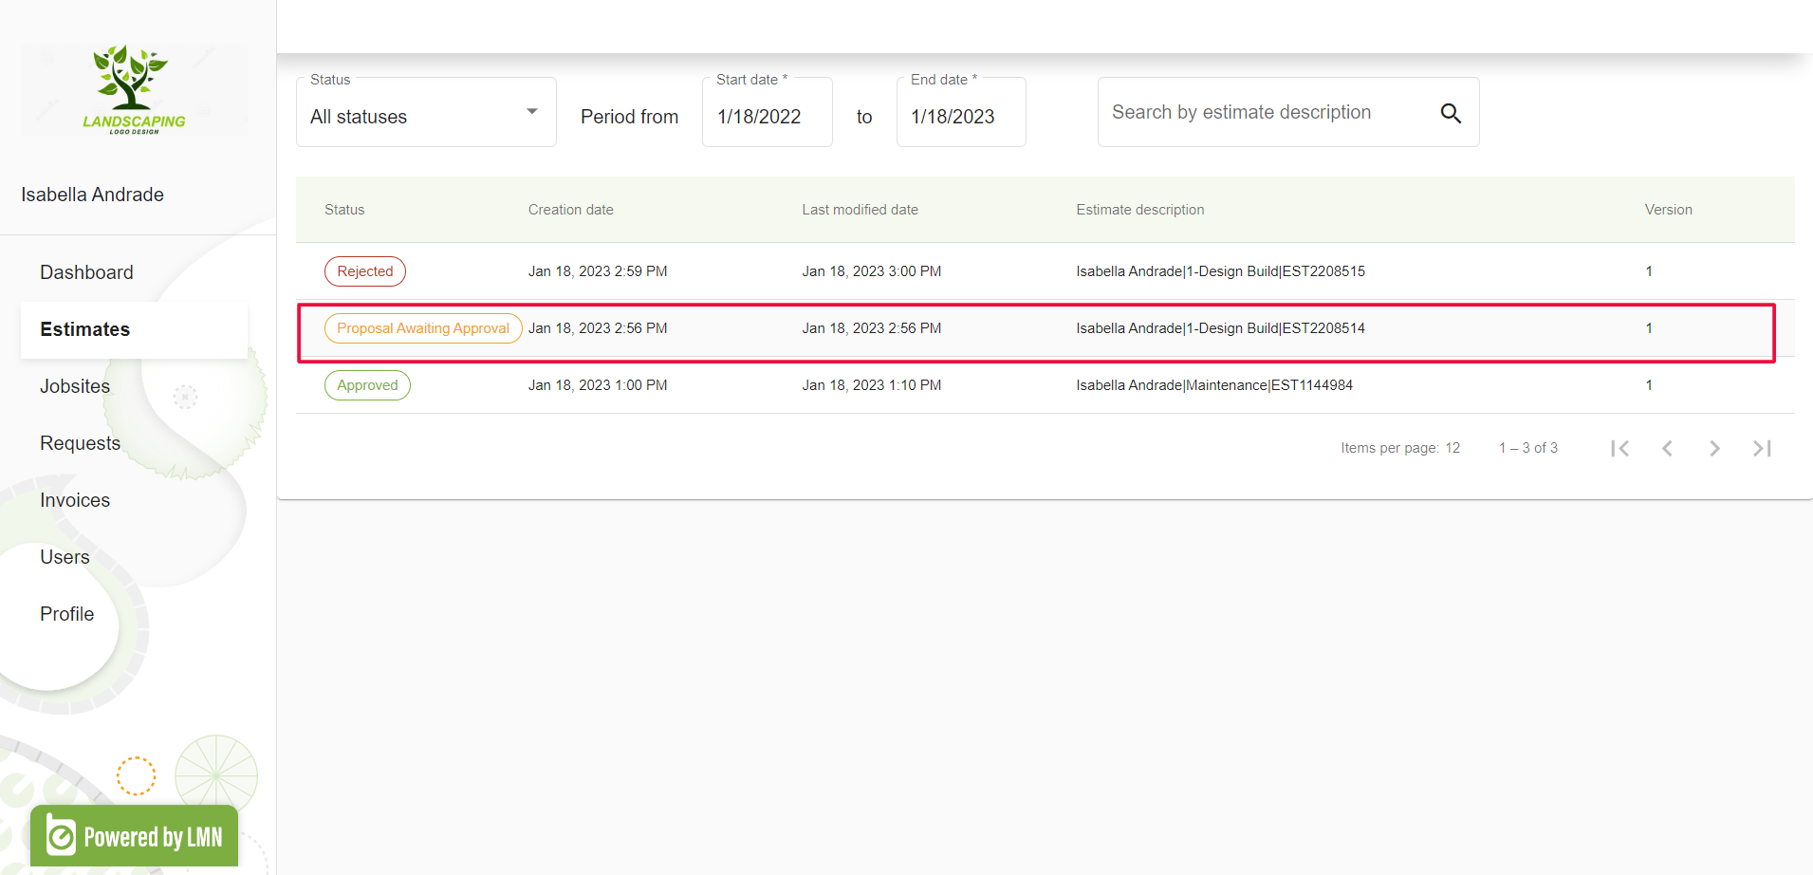Click Isabella Andrade user name in sidebar
The image size is (1813, 875).
click(93, 195)
